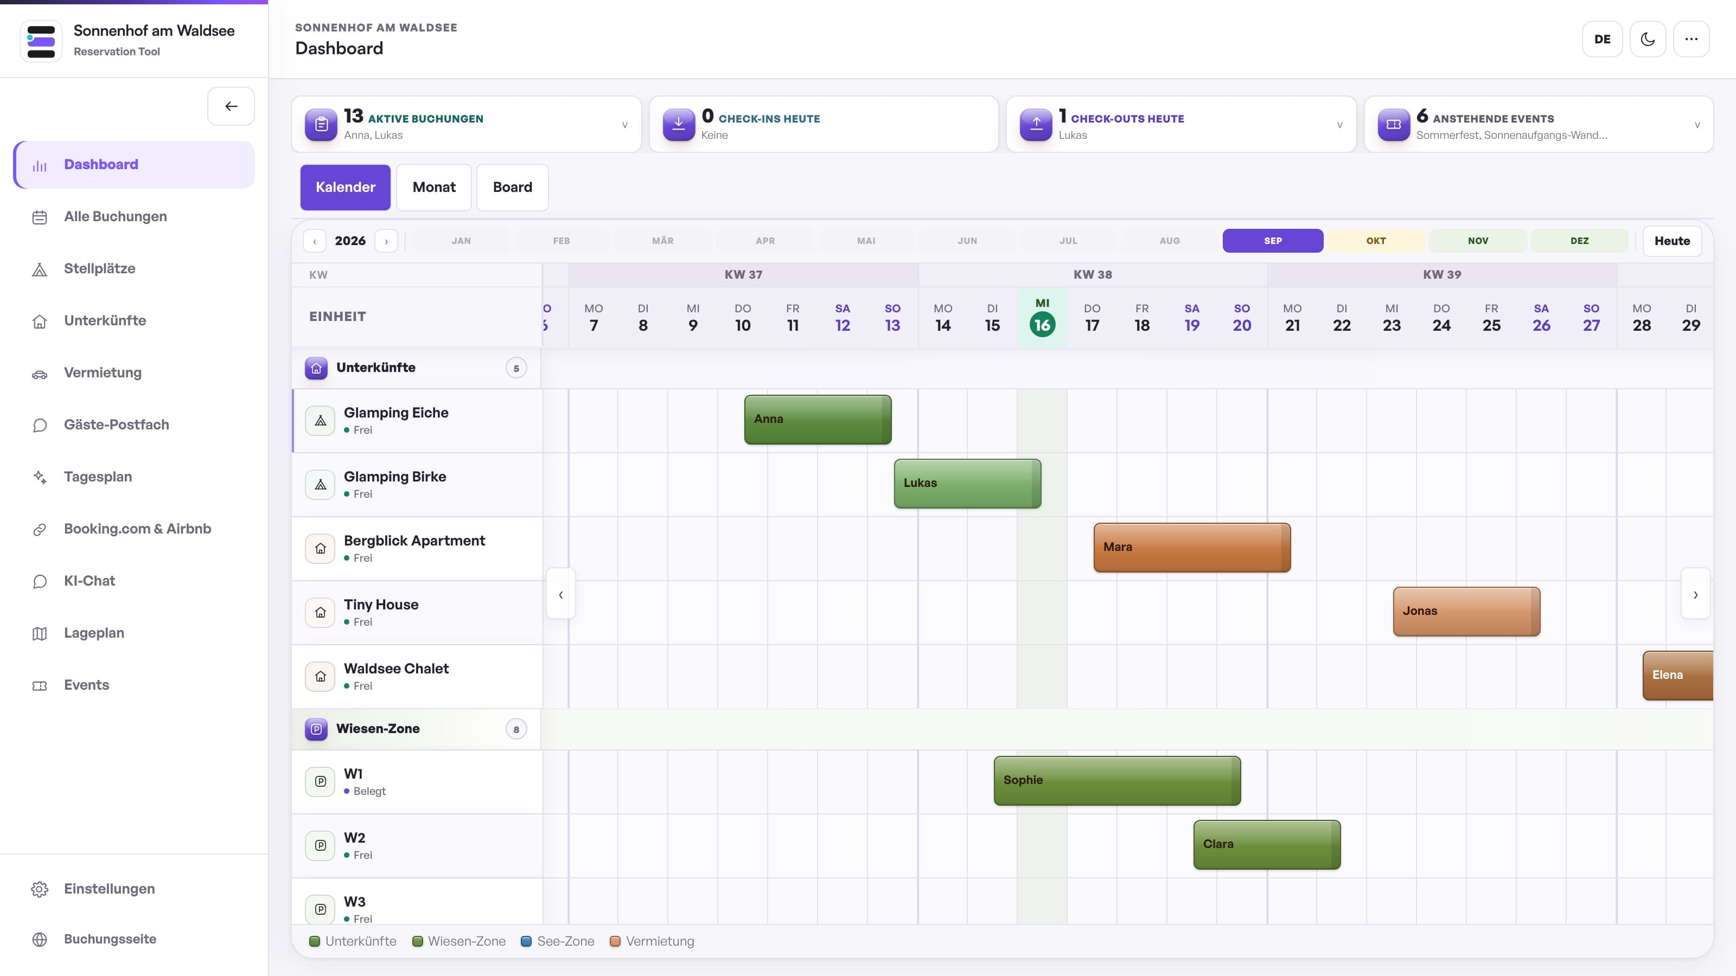This screenshot has height=976, width=1736.
Task: Open the Tagesplan page
Action: pos(134,476)
